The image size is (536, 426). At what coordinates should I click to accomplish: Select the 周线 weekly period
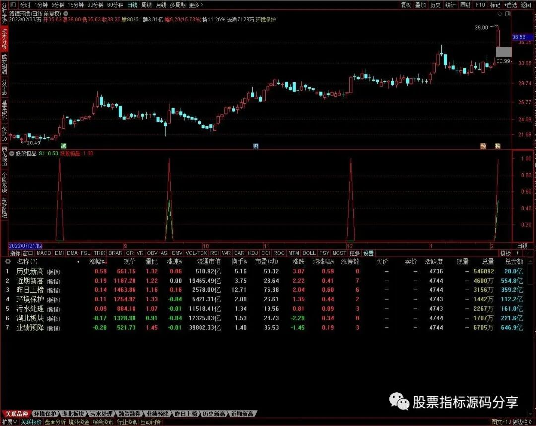coord(146,5)
